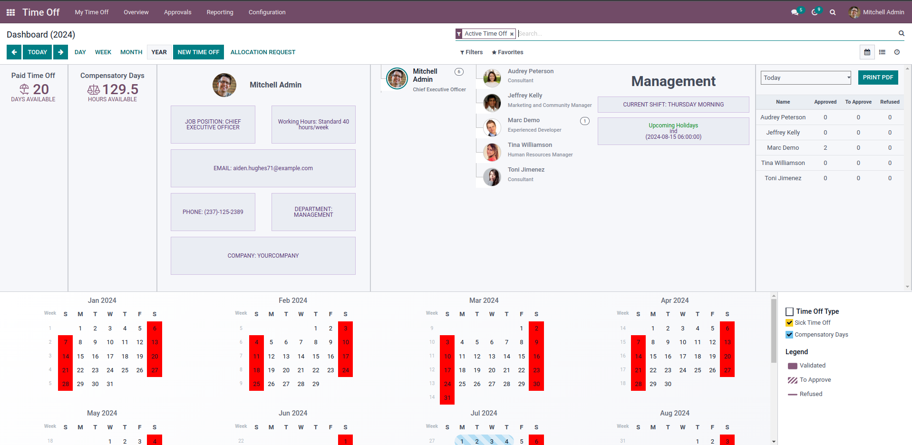This screenshot has width=912, height=445.
Task: Click the Time Off app title
Action: pos(41,12)
